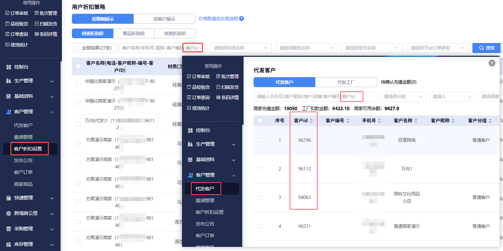
Task: Sort by 客户名称 using its sort icon
Action: (x=416, y=121)
